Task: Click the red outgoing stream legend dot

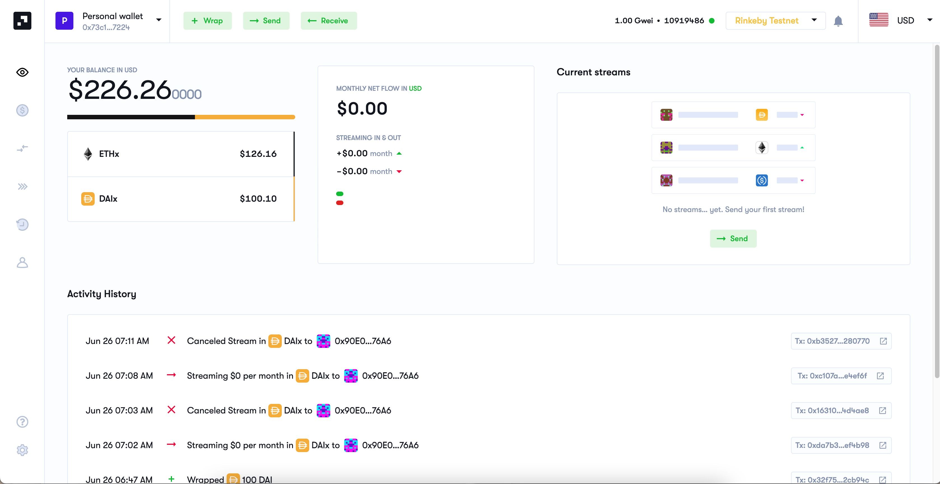Action: click(340, 203)
